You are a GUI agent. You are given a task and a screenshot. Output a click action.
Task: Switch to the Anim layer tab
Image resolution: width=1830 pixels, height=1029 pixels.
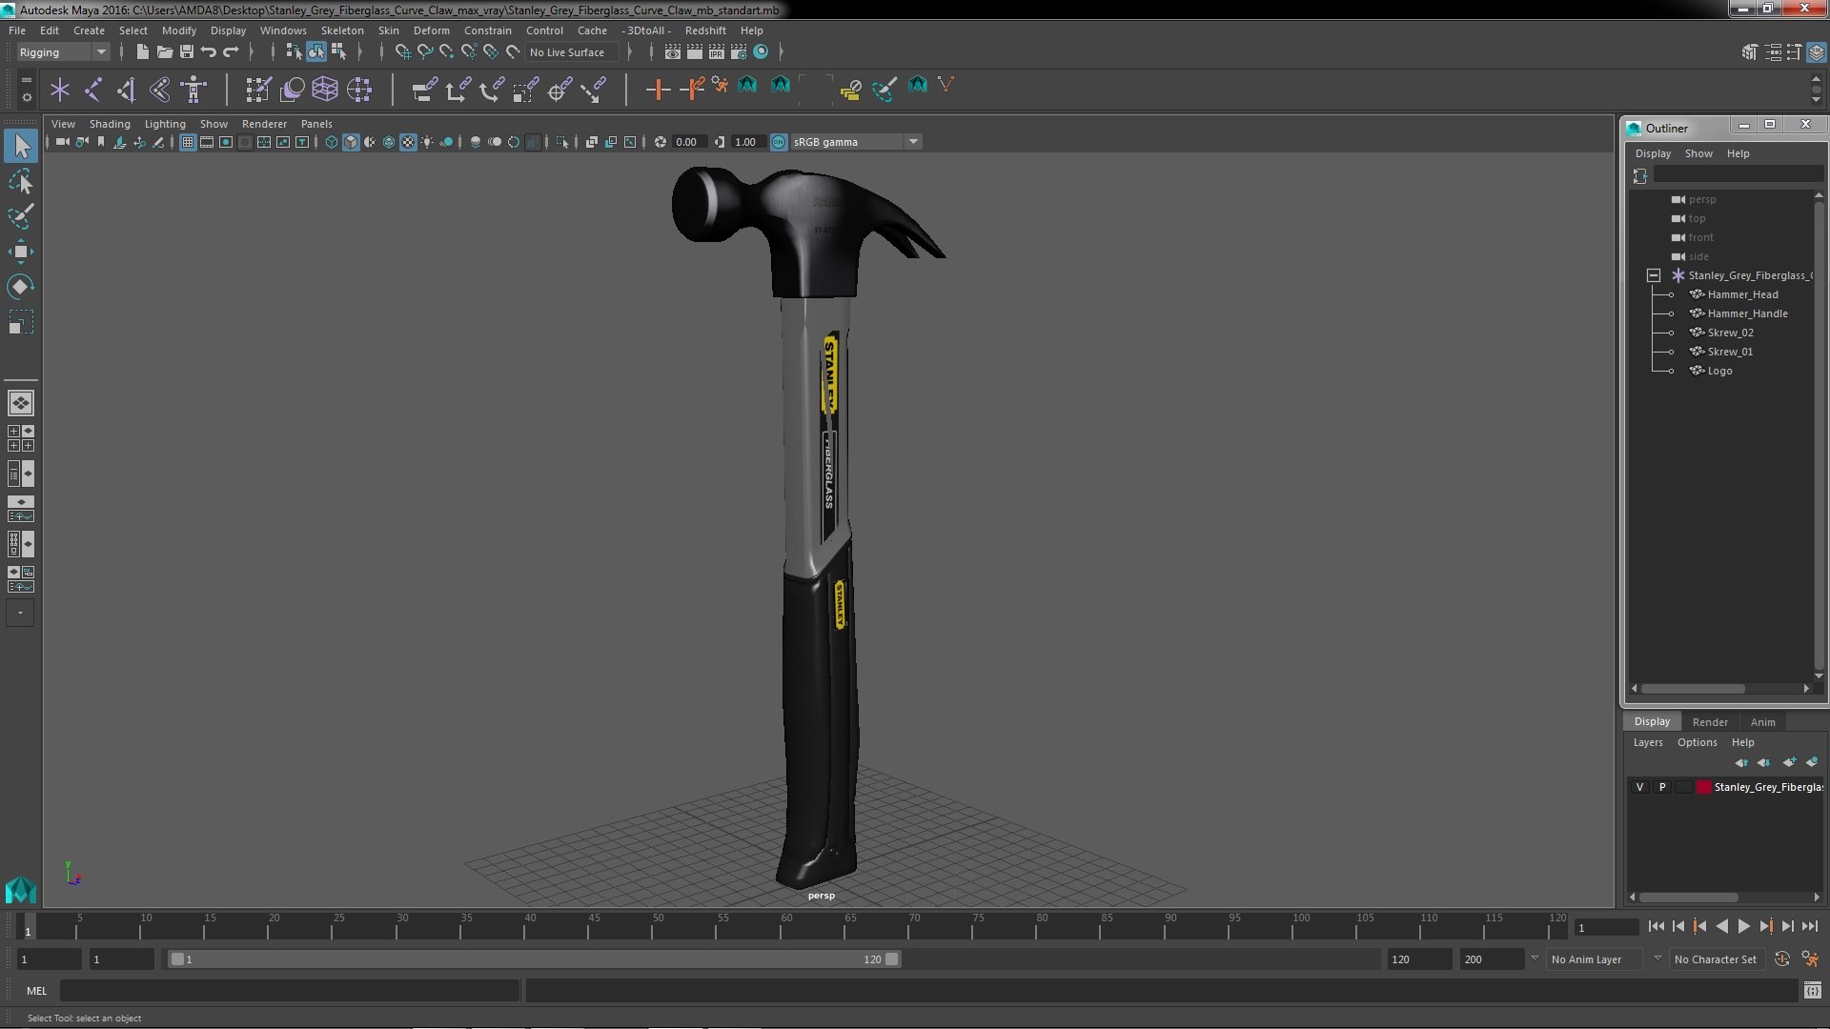click(1762, 722)
